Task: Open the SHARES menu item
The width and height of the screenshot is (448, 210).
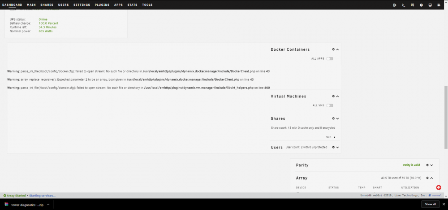Action: point(47,5)
